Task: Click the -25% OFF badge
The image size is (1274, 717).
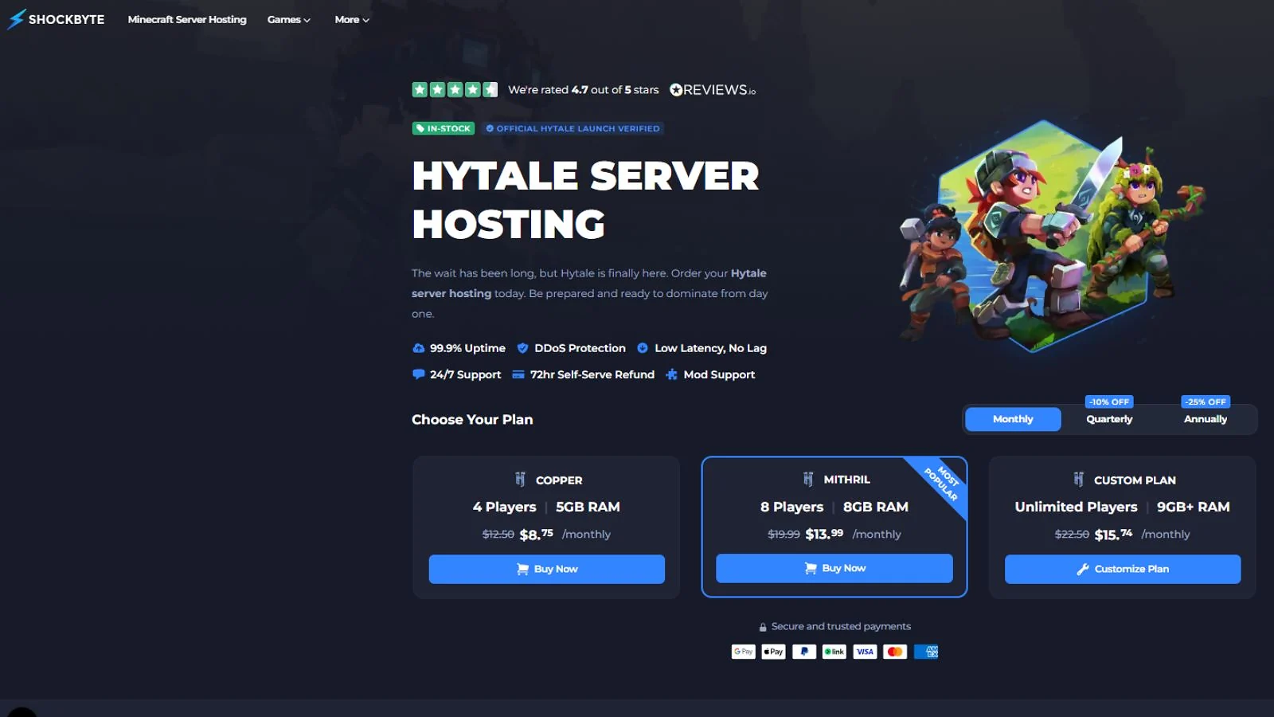Action: (1206, 402)
